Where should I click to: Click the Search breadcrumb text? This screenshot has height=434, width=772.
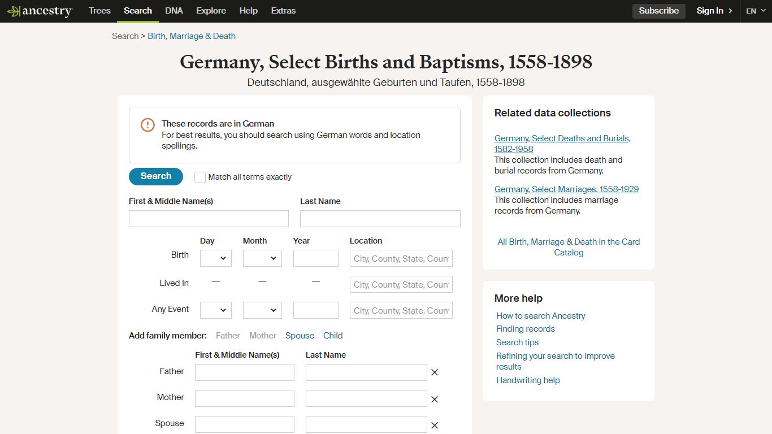click(125, 36)
